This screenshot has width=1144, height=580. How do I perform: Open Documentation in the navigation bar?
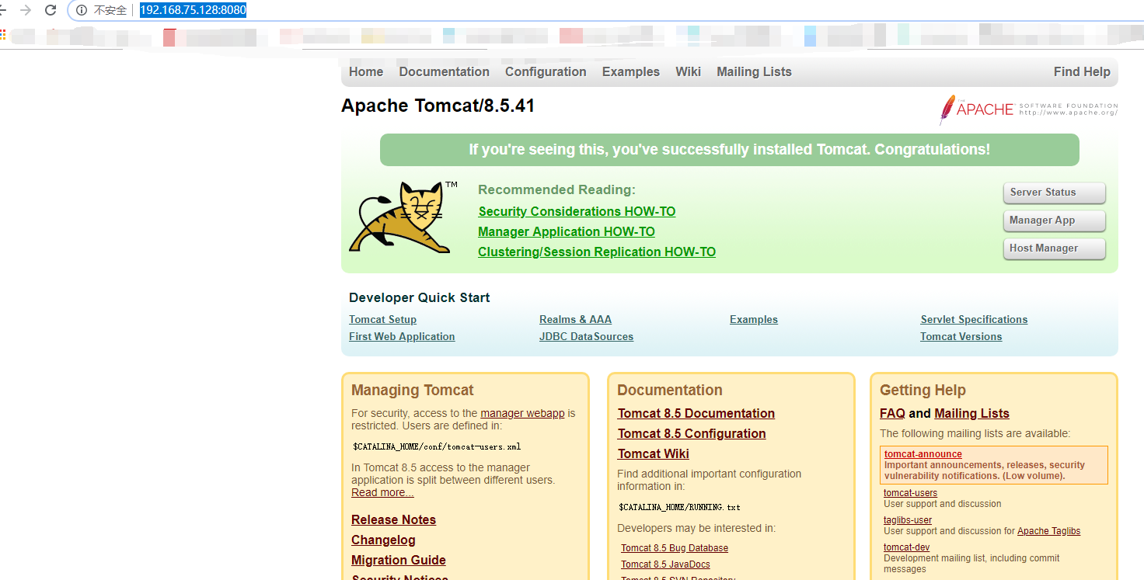(444, 71)
